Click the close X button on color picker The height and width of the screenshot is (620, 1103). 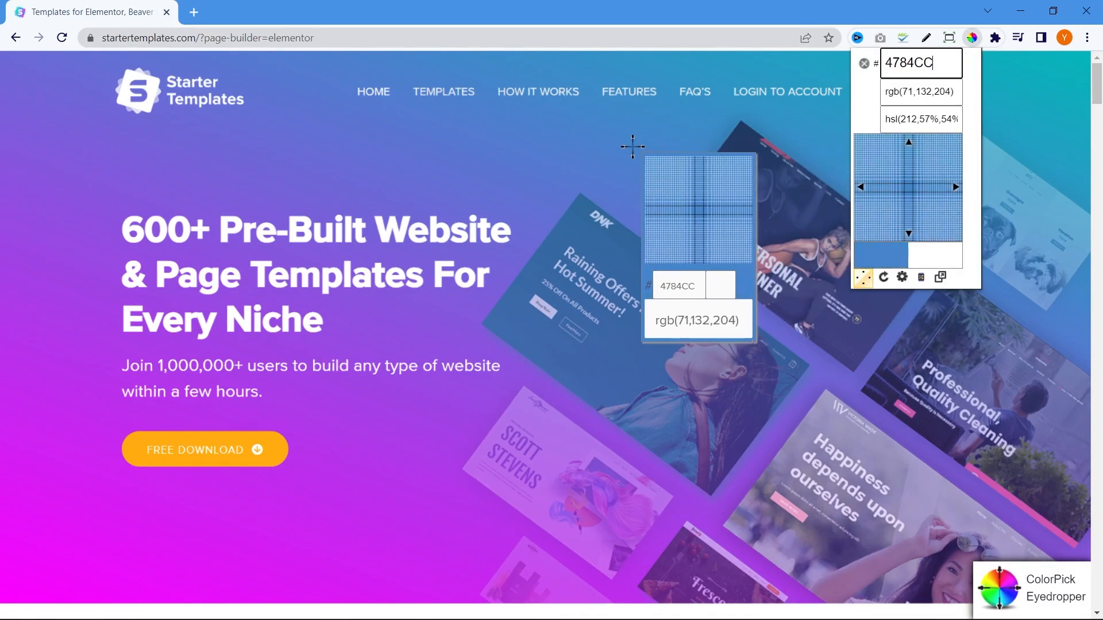pos(863,63)
